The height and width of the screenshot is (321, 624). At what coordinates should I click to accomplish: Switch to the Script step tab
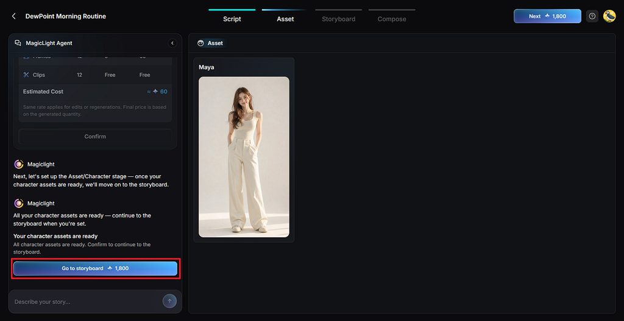pos(232,19)
